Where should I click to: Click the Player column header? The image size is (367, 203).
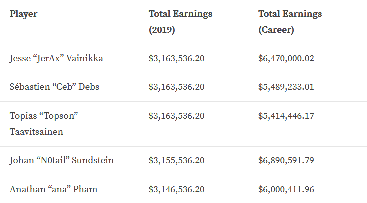23,14
